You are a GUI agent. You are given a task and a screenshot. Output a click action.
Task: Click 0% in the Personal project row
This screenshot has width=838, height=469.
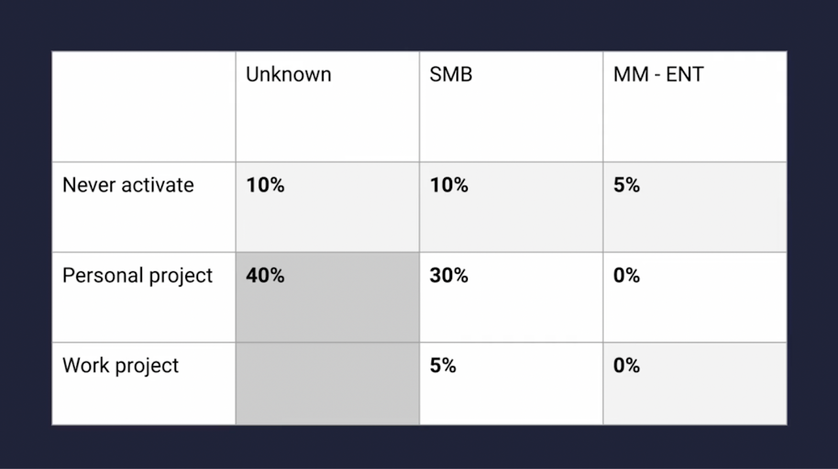pyautogui.click(x=626, y=276)
